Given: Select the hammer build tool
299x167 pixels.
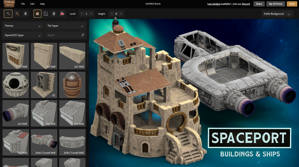Looking at the screenshot, I should click(8, 14).
